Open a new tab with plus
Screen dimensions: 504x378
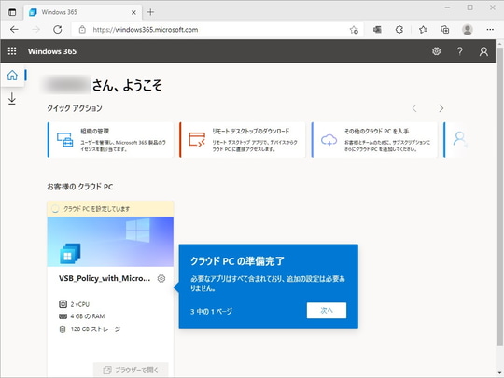coord(150,12)
